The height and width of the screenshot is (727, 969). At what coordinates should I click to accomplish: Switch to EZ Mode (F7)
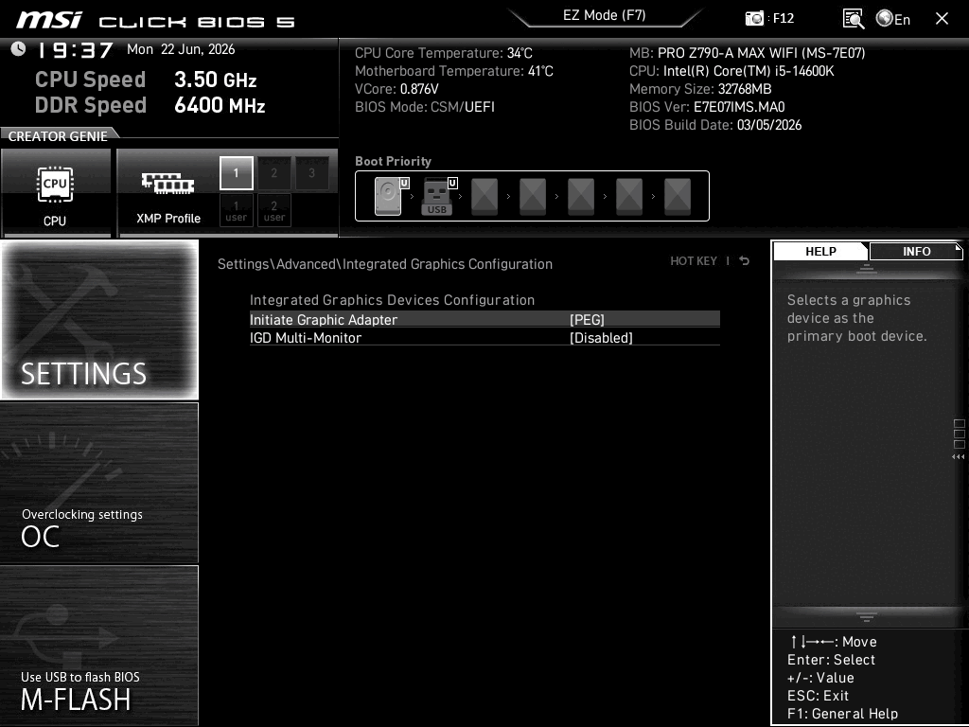point(605,15)
